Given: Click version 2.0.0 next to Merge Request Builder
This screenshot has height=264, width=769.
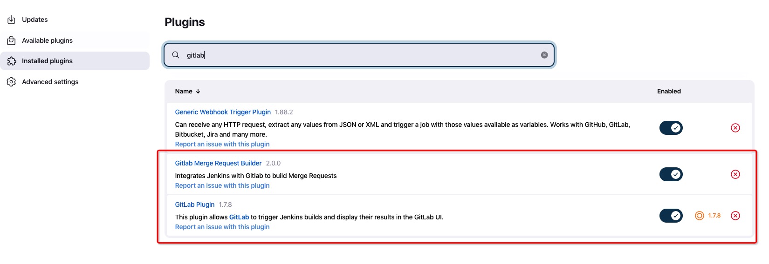Looking at the screenshot, I should 273,163.
